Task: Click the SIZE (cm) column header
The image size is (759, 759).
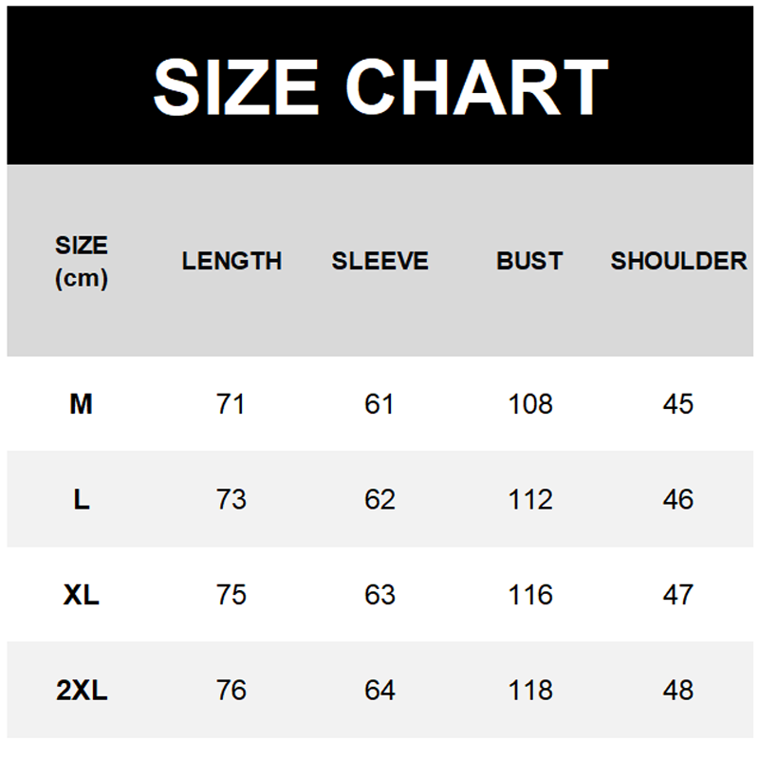Action: coord(82,262)
